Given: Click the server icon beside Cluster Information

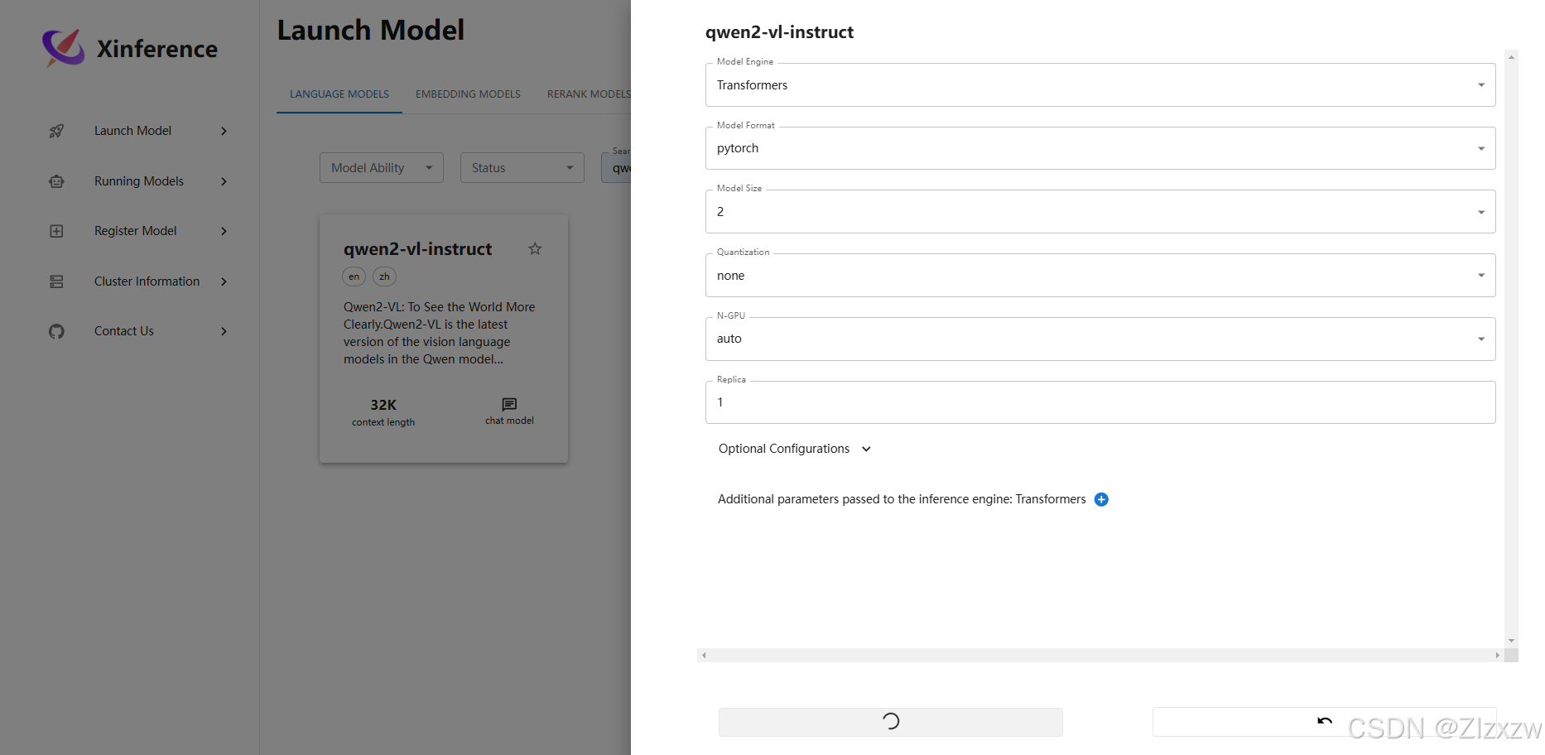Looking at the screenshot, I should point(56,281).
